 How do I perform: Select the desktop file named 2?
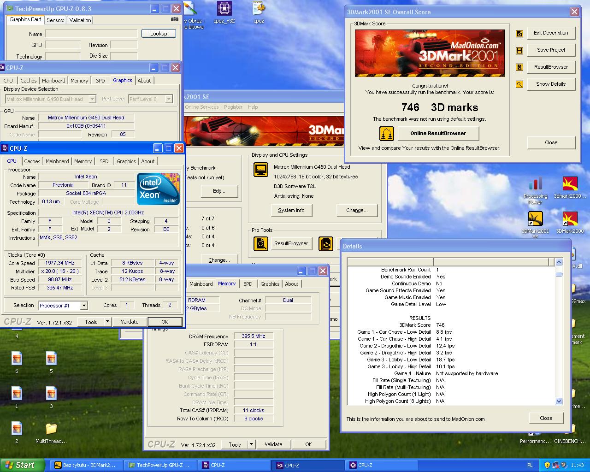point(17,432)
